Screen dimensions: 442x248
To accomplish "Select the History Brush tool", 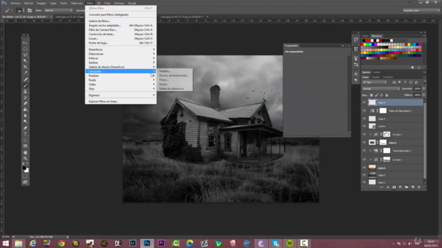I will (x=26, y=97).
